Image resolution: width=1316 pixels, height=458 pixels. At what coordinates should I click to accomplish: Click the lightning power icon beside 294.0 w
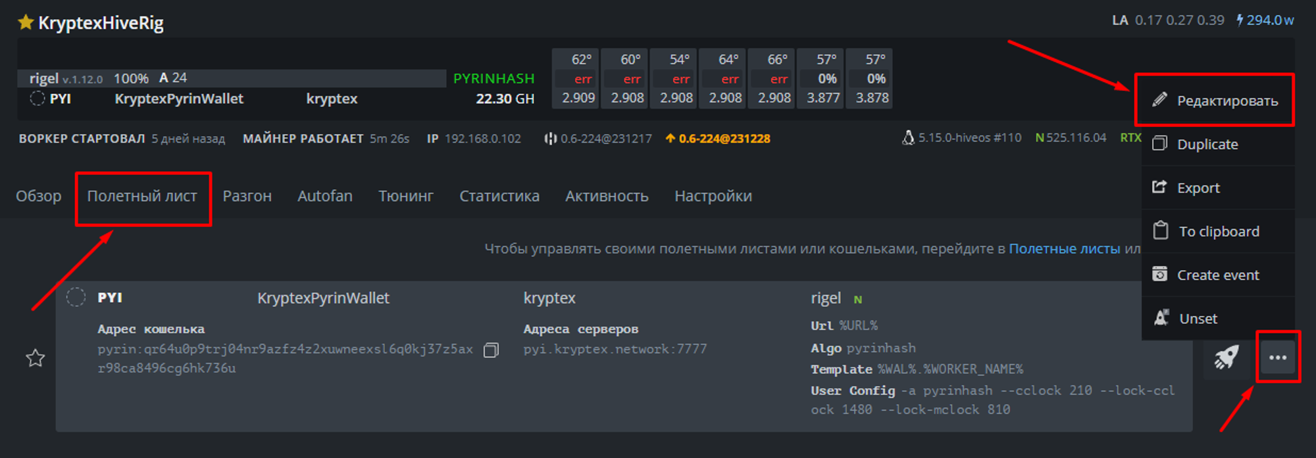[1240, 20]
